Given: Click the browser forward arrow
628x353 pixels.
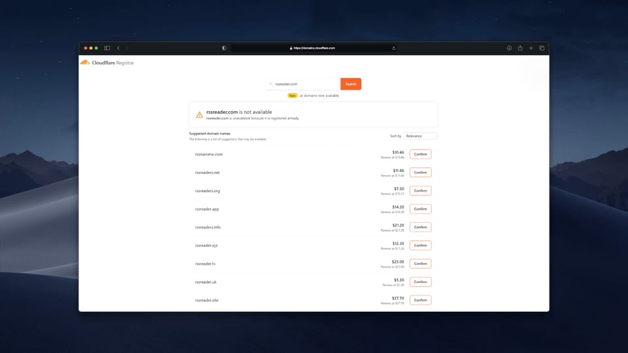Looking at the screenshot, I should point(128,48).
